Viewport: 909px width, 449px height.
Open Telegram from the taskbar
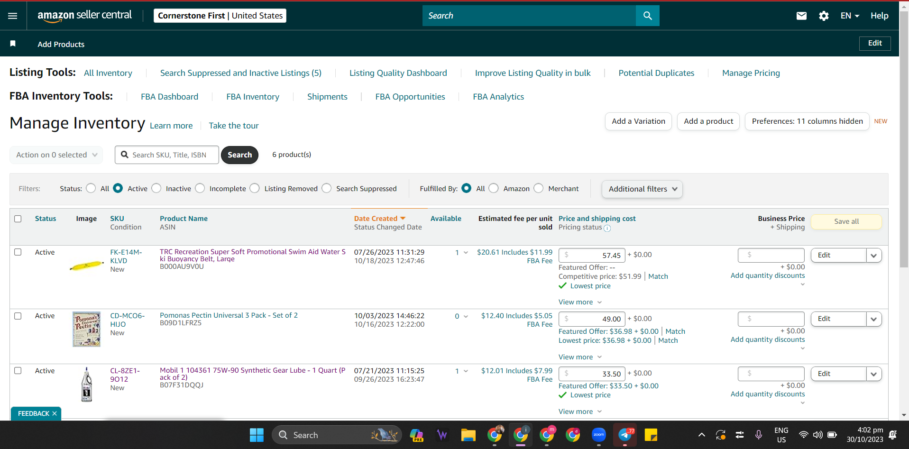[625, 435]
